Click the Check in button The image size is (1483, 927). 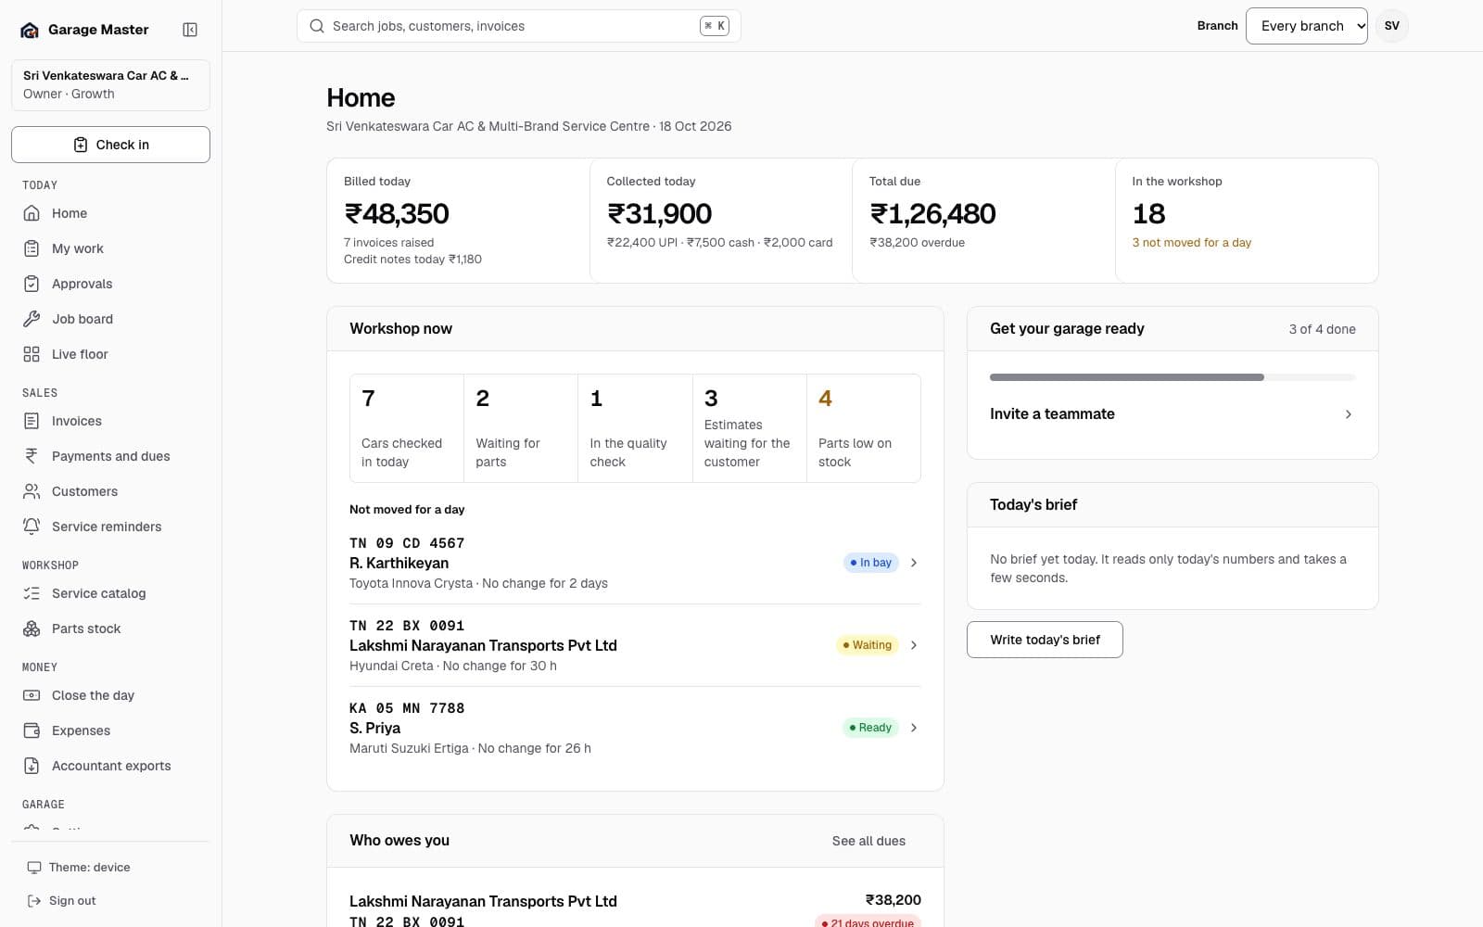110,145
